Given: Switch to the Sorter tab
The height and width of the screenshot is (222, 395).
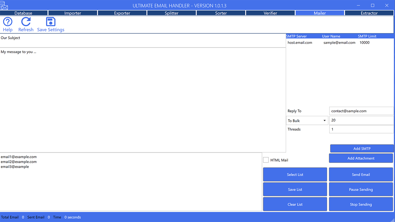Looking at the screenshot, I should click(221, 13).
